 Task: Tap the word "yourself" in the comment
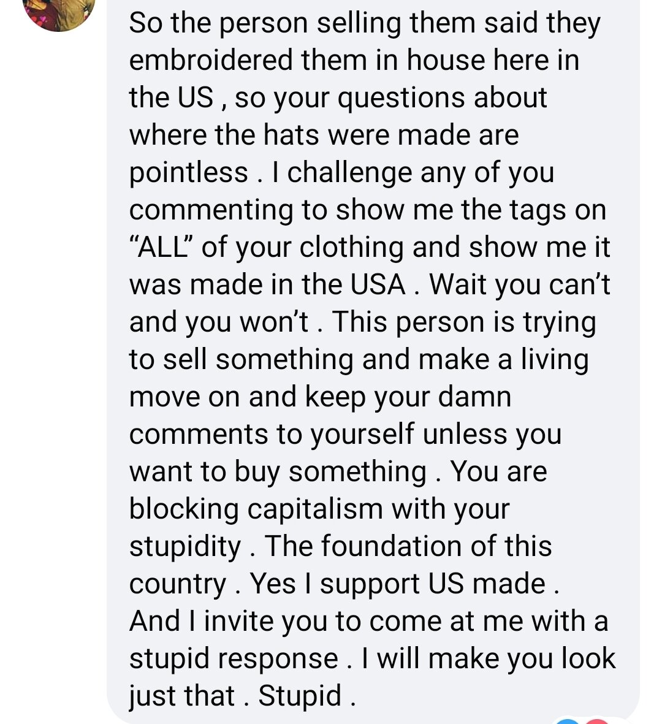point(363,434)
